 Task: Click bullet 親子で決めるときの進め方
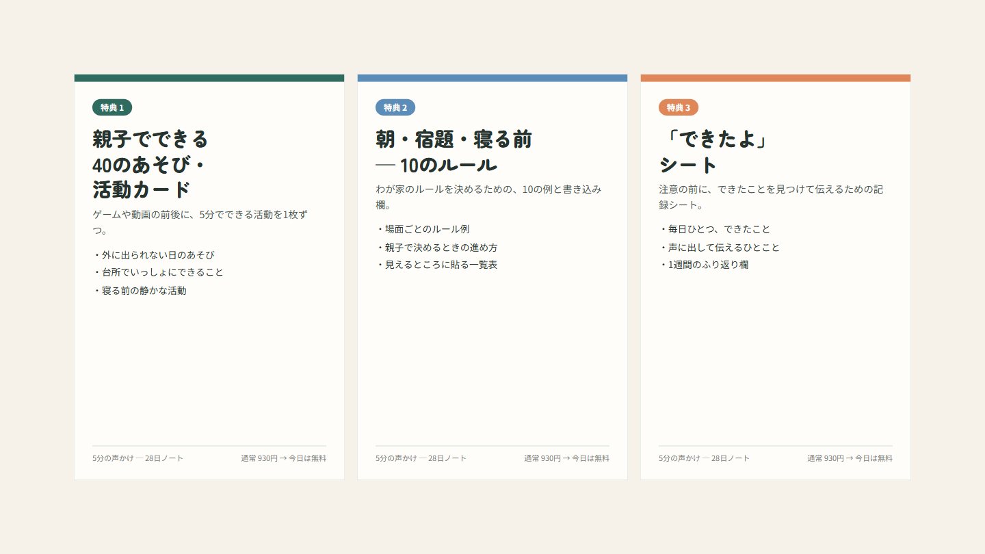436,248
